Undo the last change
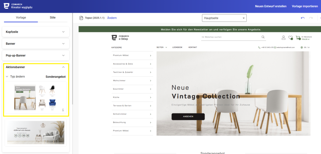The height and width of the screenshot is (154, 321). 303,18
